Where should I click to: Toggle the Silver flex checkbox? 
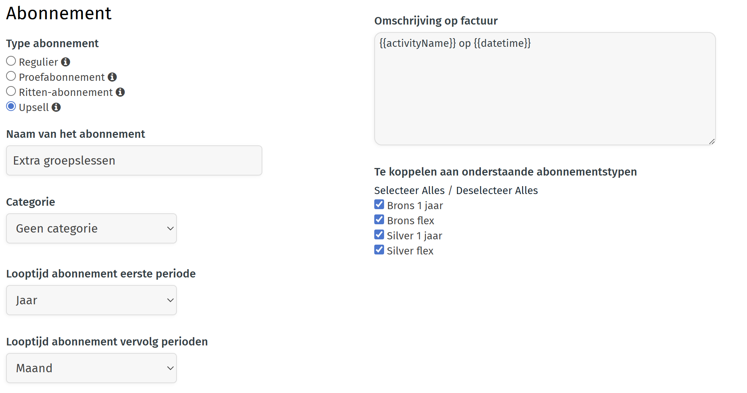pyautogui.click(x=379, y=250)
